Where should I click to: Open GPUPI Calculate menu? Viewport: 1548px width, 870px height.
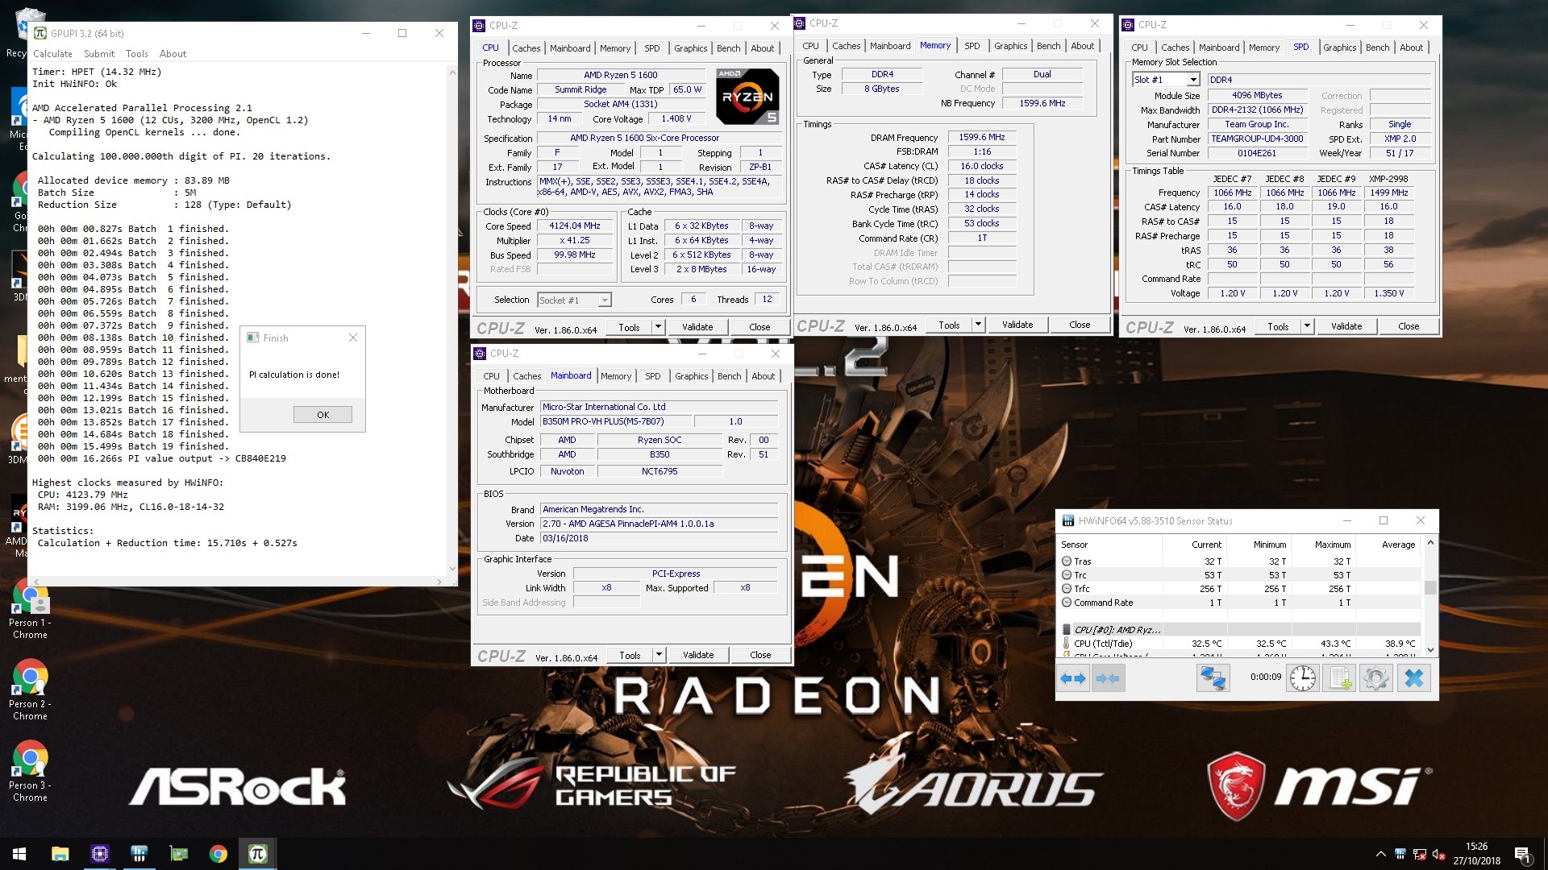[52, 54]
